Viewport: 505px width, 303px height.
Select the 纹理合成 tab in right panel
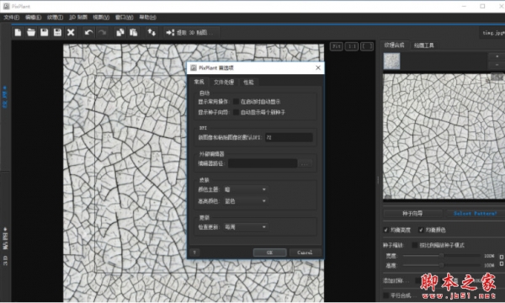pos(394,45)
